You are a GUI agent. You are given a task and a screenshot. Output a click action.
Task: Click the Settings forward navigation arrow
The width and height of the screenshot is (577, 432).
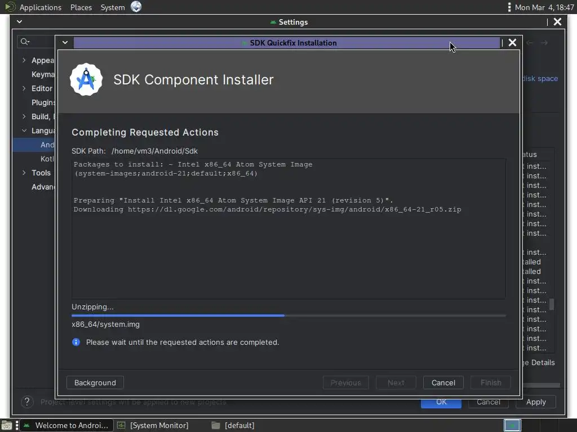544,43
